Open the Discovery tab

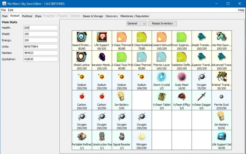coord(112,16)
